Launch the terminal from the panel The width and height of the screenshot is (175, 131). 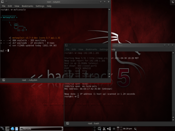point(7,129)
